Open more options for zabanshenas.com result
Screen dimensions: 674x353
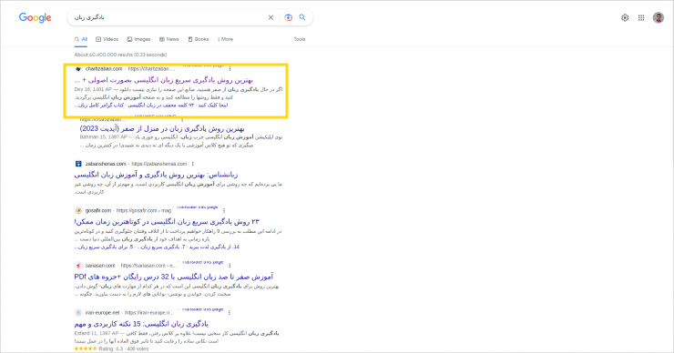(x=192, y=164)
